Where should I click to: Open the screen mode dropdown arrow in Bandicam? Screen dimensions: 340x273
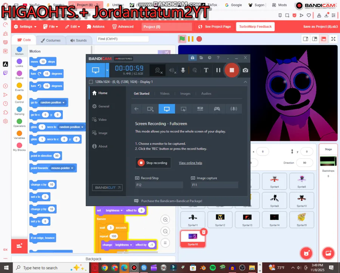[107, 70]
